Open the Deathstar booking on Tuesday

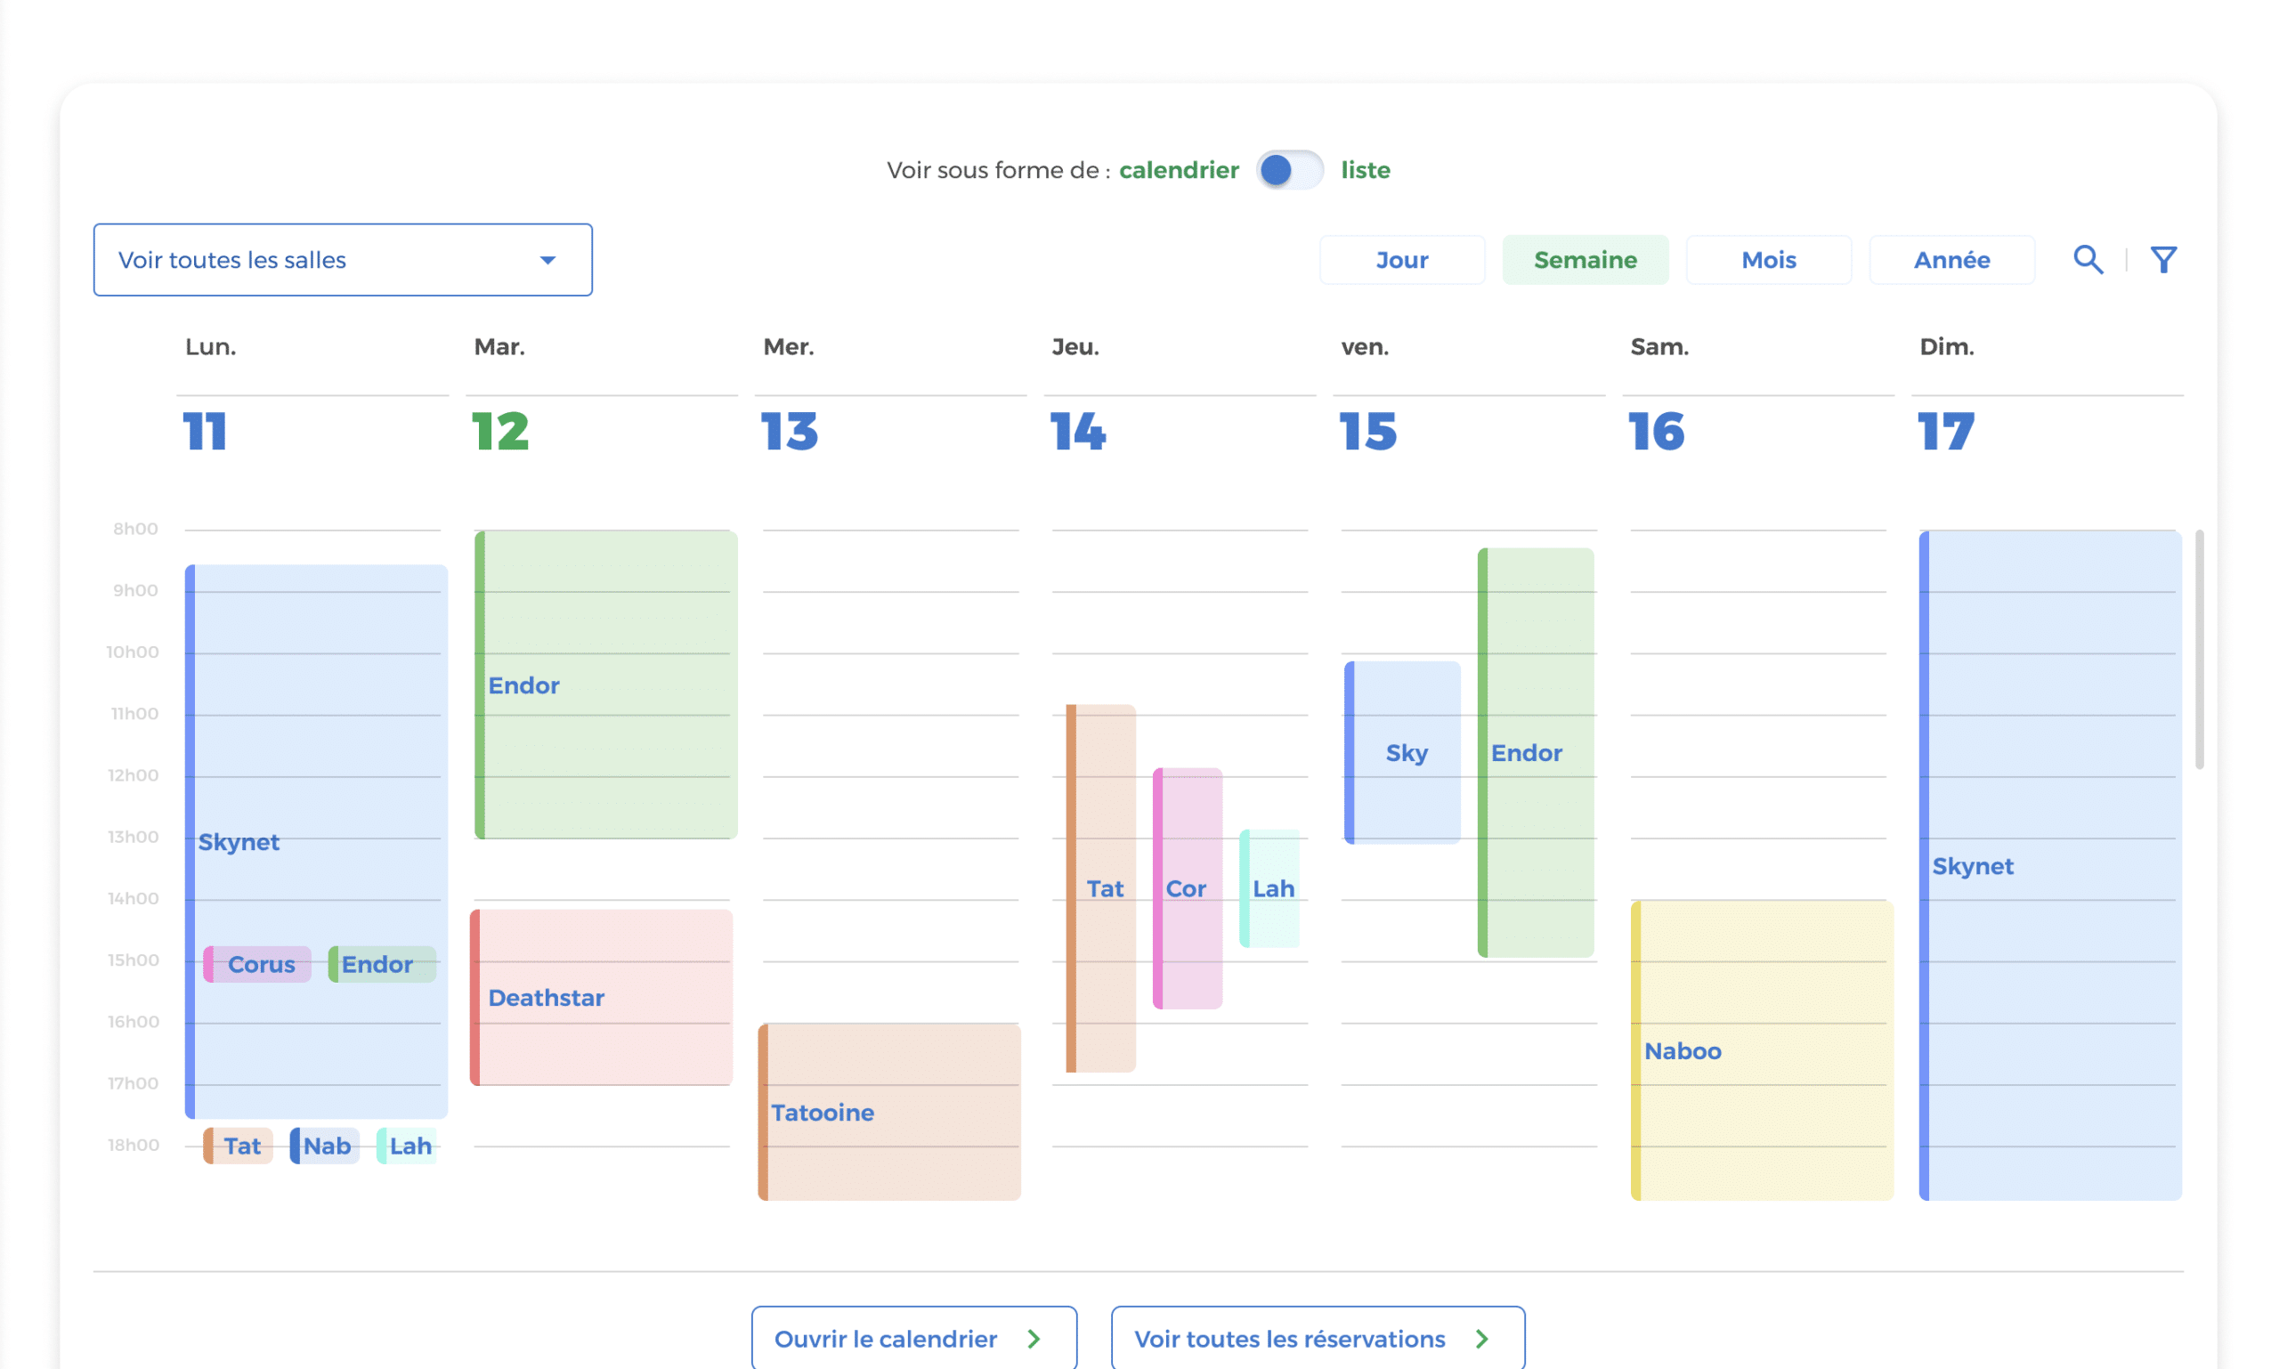pyautogui.click(x=602, y=997)
